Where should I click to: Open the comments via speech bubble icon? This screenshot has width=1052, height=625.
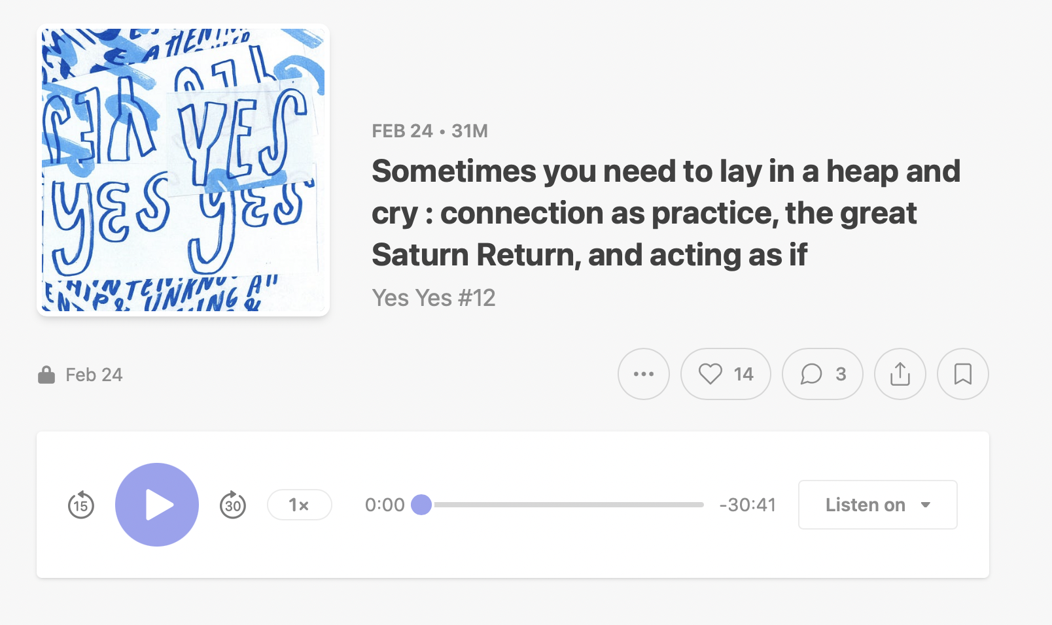[822, 374]
